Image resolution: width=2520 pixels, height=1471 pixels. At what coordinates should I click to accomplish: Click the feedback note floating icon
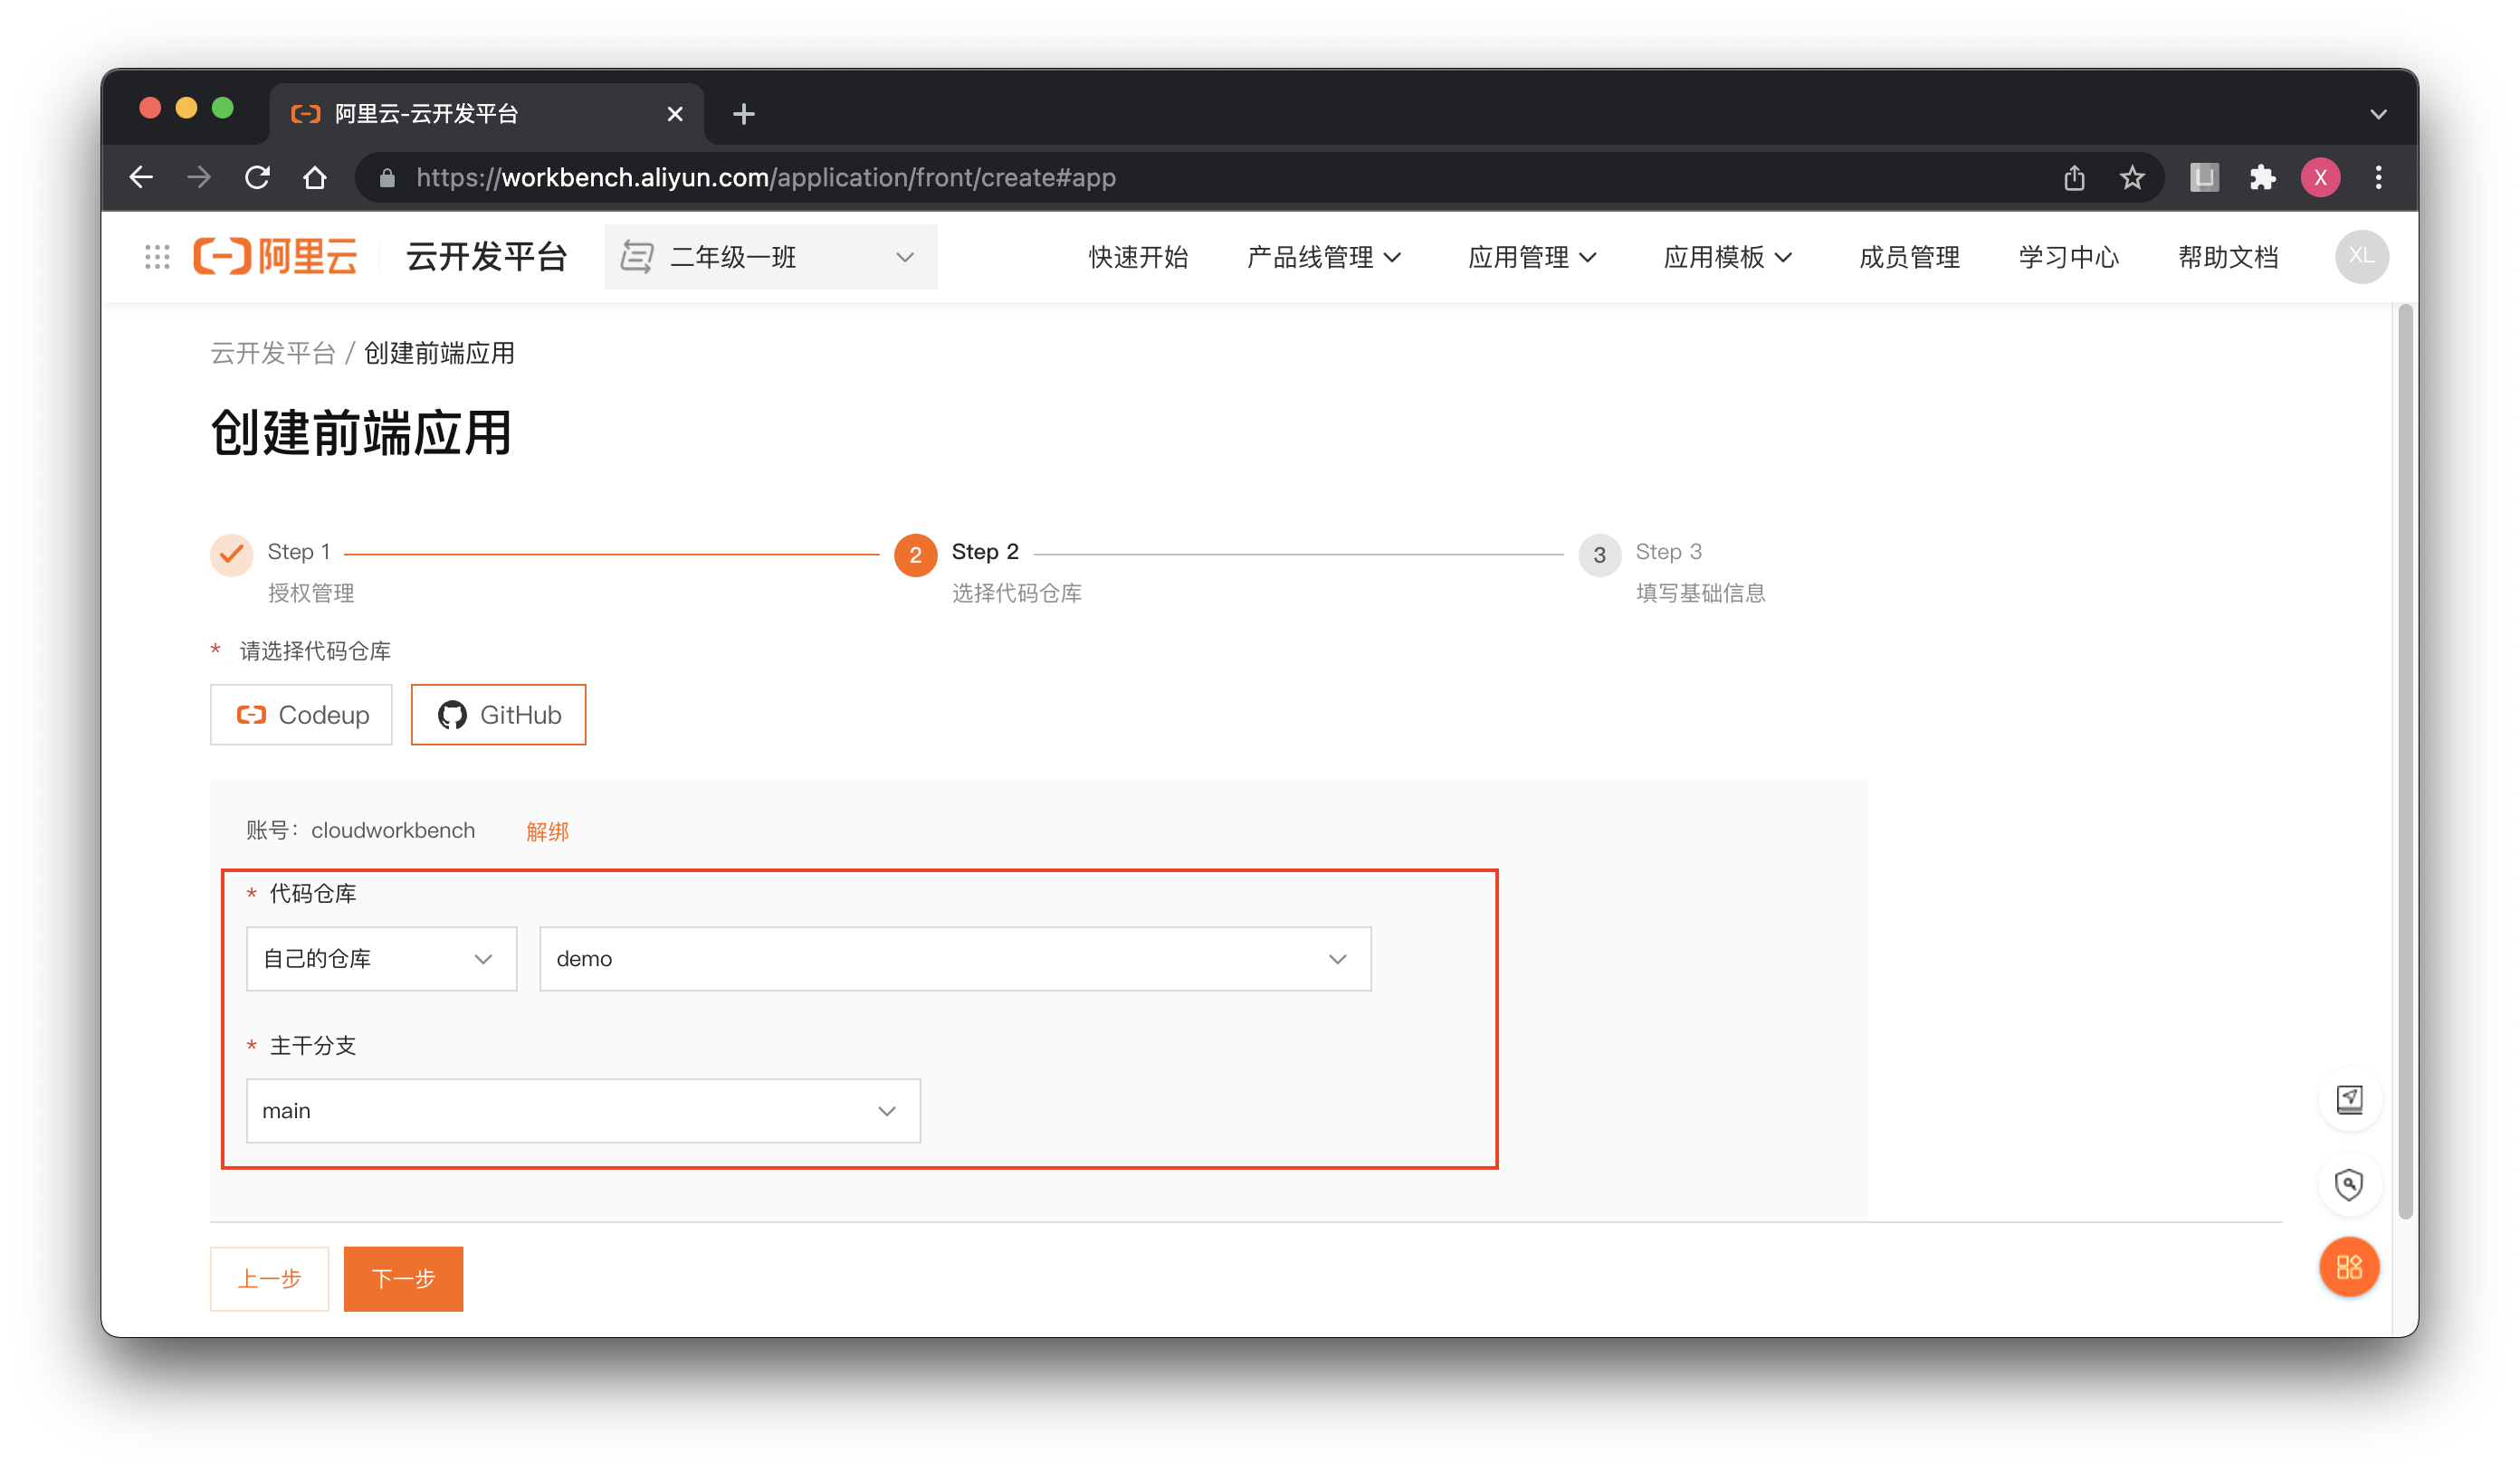[x=2349, y=1099]
